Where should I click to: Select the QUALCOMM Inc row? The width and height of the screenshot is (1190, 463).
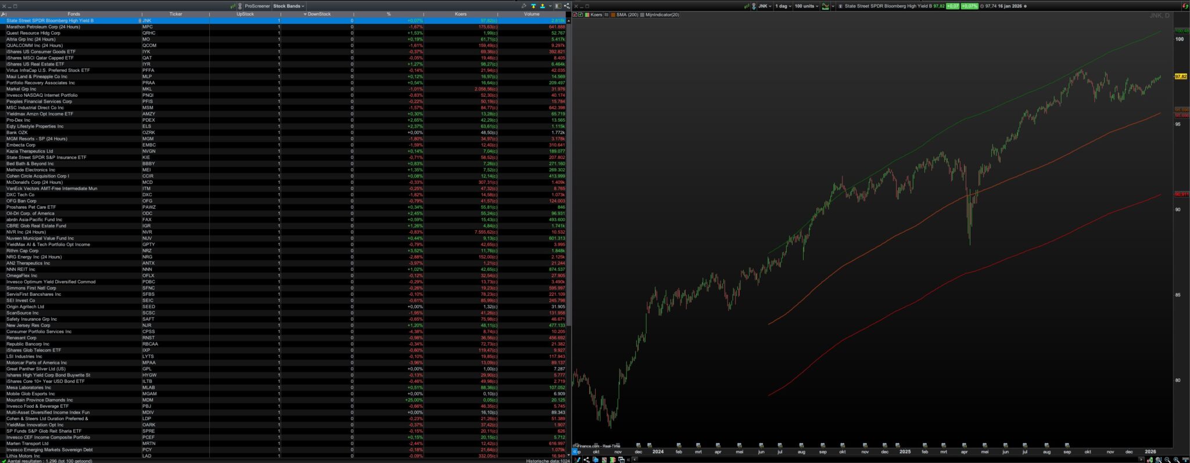tap(283, 45)
